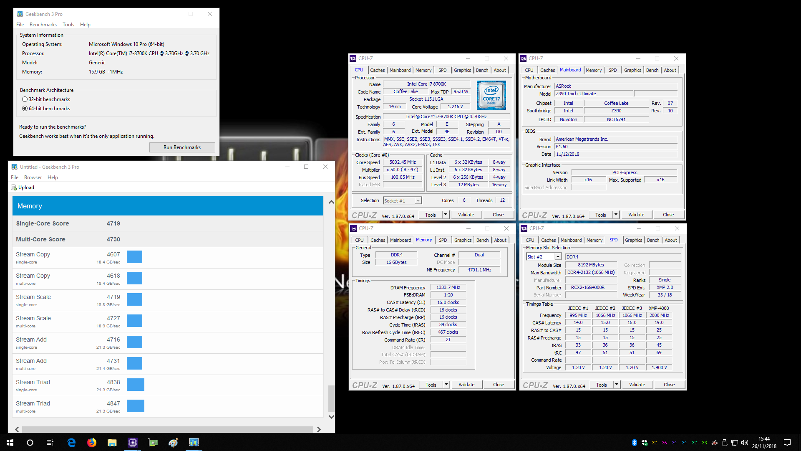Switch to Caches tab in CPU-Z CPU window
Viewport: 801px width, 451px height.
point(377,70)
